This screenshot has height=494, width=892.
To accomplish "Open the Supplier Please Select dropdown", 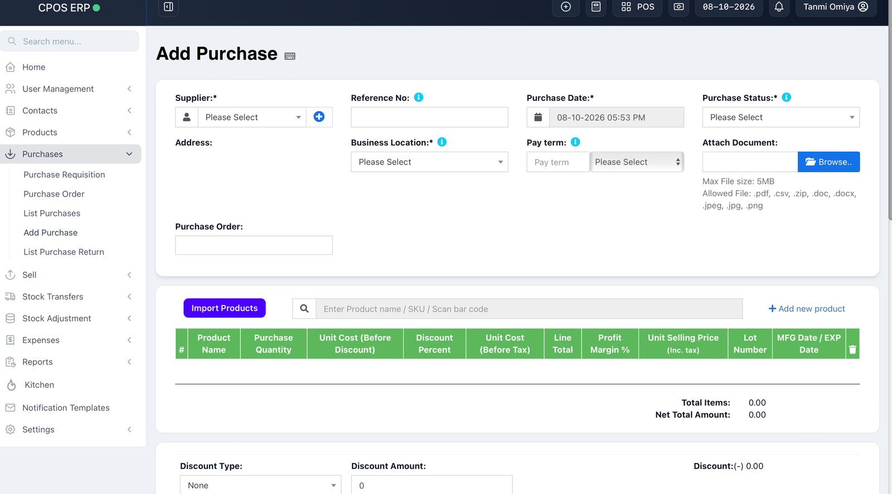I will coord(252,117).
